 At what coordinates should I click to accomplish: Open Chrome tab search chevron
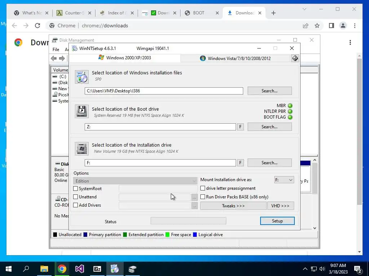click(x=304, y=9)
